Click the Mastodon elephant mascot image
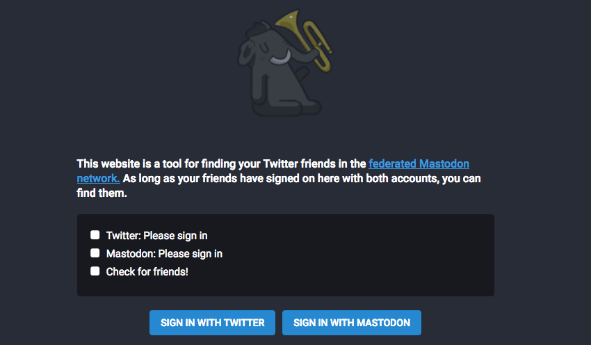 point(285,63)
